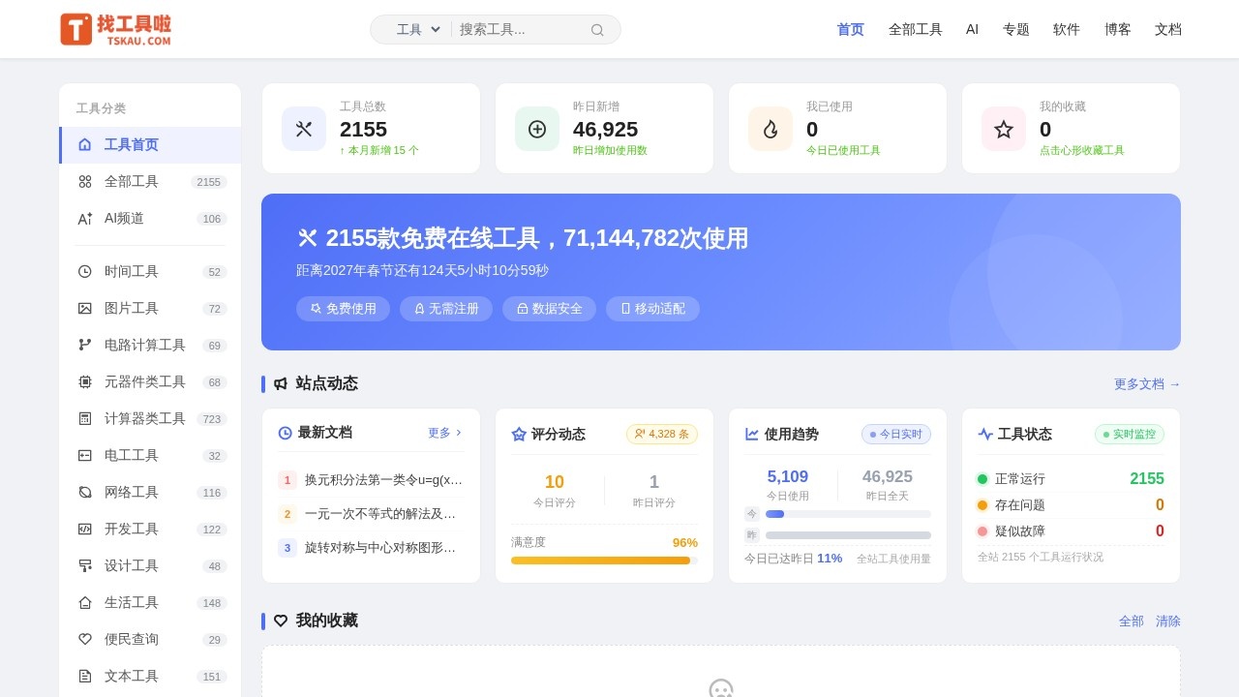Image resolution: width=1239 pixels, height=697 pixels.
Task: Click the 移动适配 banner tag
Action: [652, 309]
